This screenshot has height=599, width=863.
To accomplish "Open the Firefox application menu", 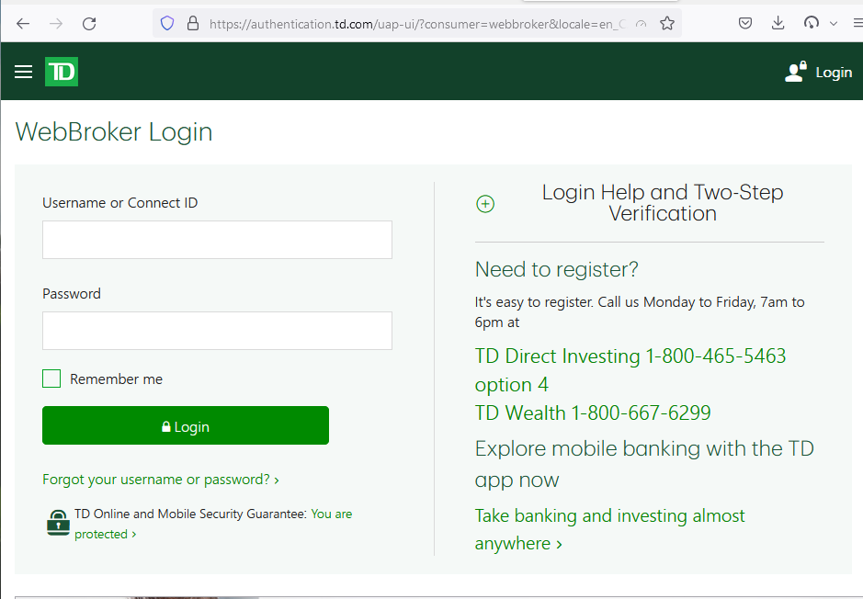I will (857, 23).
